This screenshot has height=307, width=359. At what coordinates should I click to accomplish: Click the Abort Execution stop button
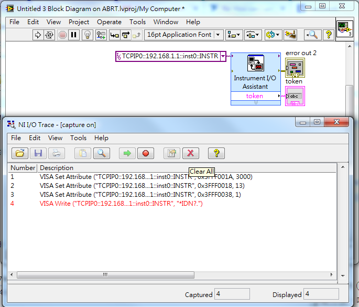62,35
